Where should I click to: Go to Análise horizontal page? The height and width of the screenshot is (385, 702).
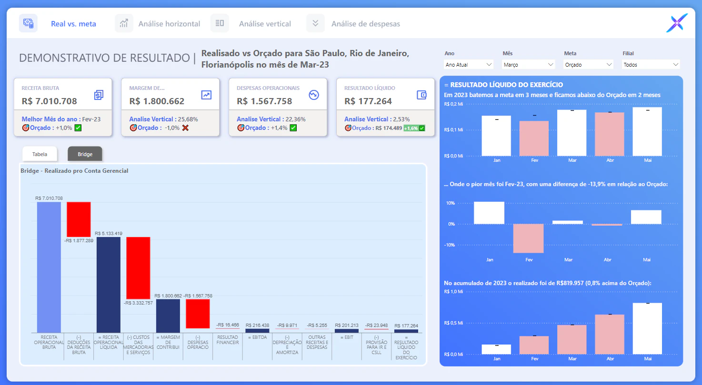click(x=169, y=24)
